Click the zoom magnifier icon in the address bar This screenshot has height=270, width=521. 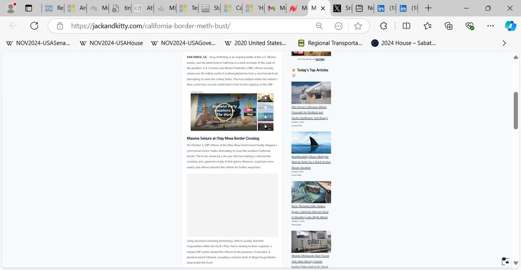coord(319,26)
